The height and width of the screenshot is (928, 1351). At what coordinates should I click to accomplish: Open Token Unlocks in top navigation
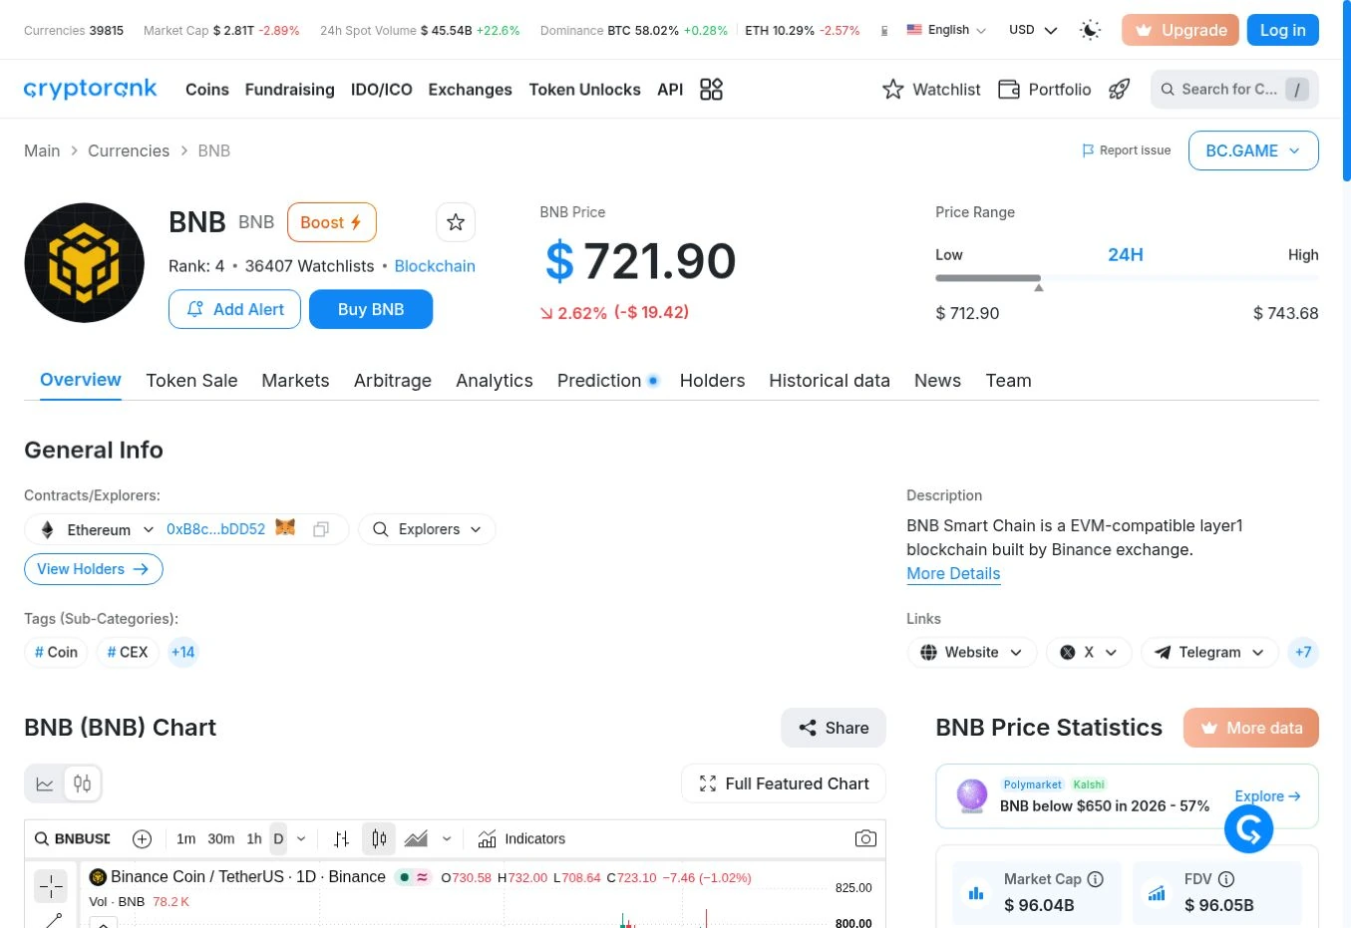pos(585,90)
